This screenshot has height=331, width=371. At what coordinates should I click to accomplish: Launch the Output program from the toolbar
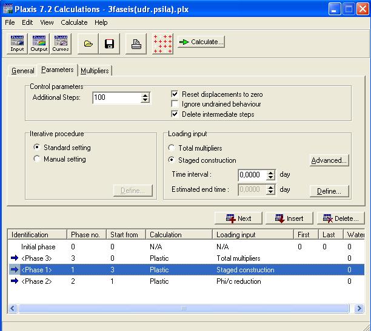[x=39, y=44]
